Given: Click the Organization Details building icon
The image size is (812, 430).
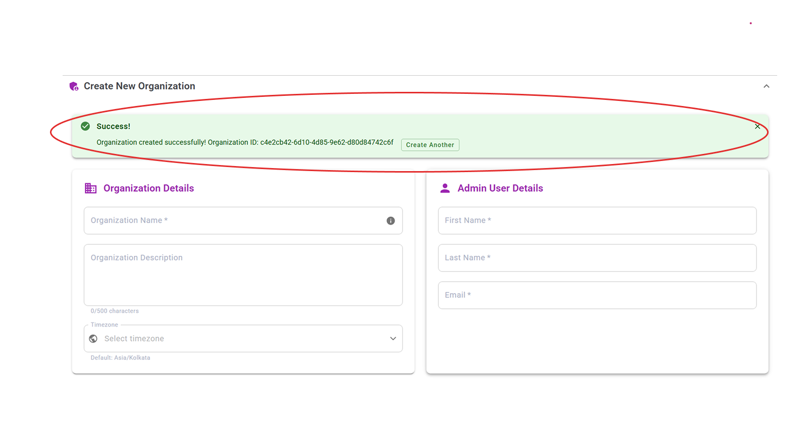Looking at the screenshot, I should (x=90, y=188).
